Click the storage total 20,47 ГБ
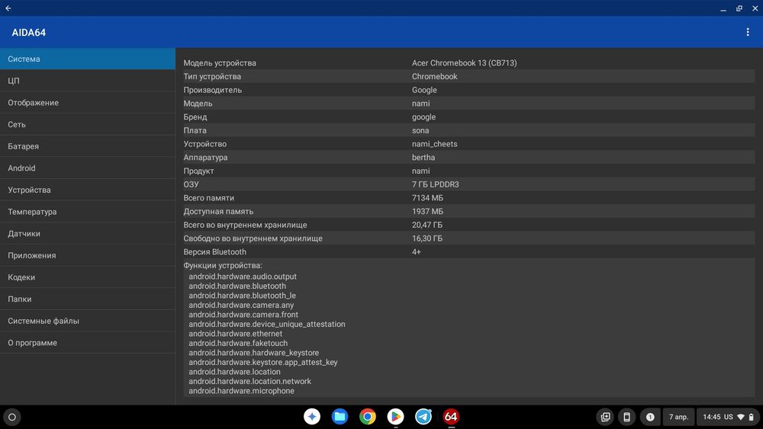The height and width of the screenshot is (429, 763). pyautogui.click(x=427, y=225)
